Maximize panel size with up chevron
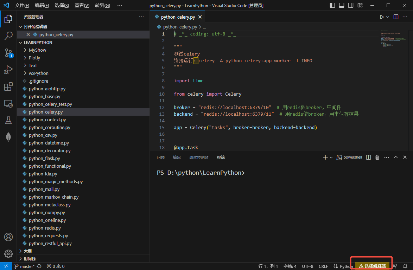This screenshot has height=270, width=413. tap(396, 157)
